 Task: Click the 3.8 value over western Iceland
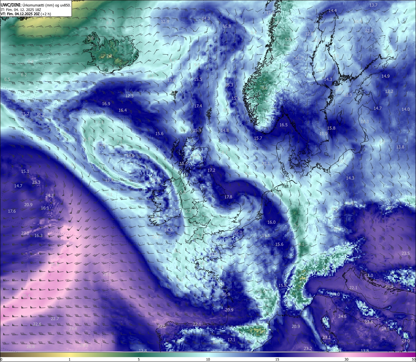91,38
